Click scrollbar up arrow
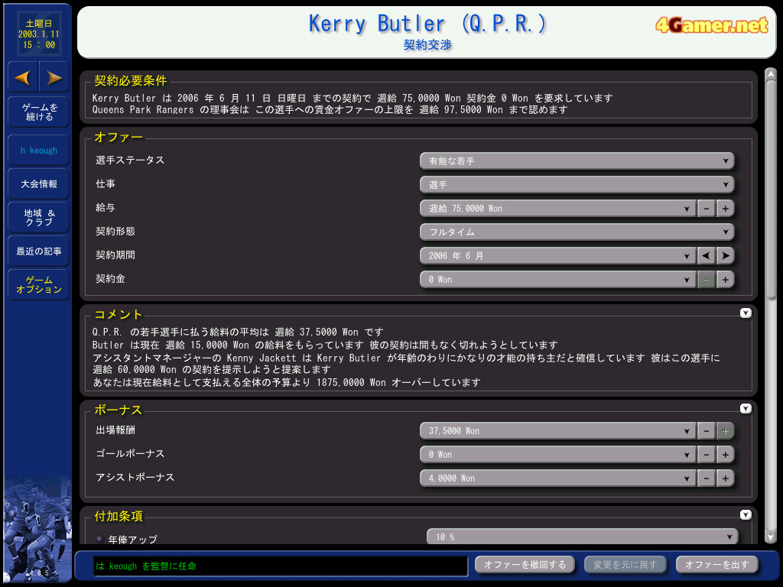Viewport: 783px width, 587px height. [771, 74]
